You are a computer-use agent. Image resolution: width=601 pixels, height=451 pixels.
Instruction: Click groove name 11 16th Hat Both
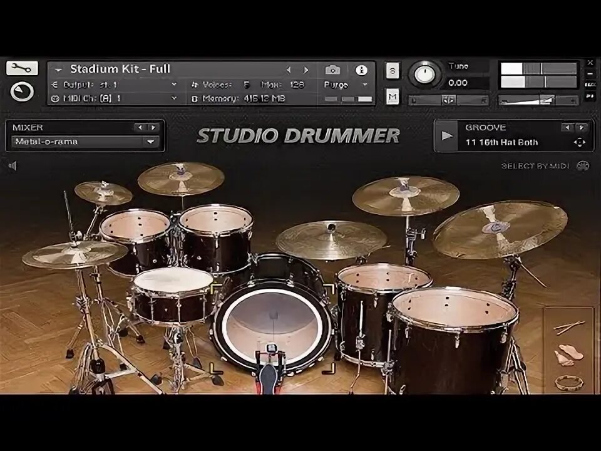(501, 143)
